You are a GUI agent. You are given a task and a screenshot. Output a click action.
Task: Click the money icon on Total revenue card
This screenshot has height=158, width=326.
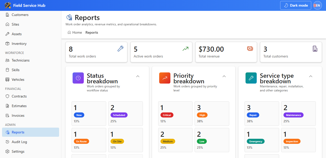click(x=250, y=49)
